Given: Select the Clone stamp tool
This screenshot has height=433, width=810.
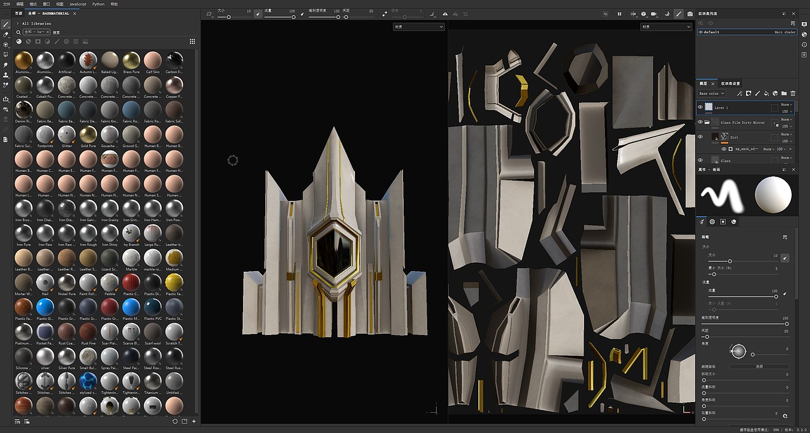Looking at the screenshot, I should (6, 75).
